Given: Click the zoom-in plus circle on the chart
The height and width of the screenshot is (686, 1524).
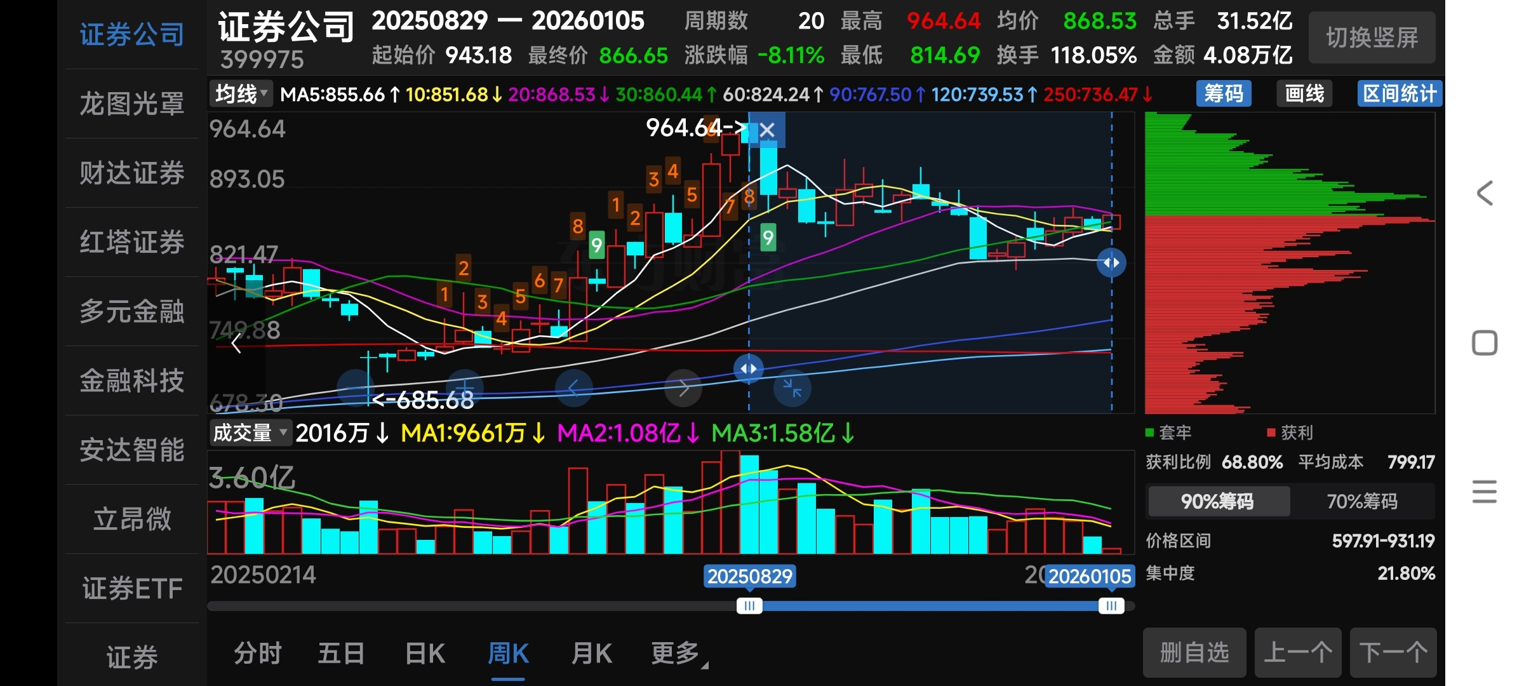Looking at the screenshot, I should pyautogui.click(x=465, y=387).
